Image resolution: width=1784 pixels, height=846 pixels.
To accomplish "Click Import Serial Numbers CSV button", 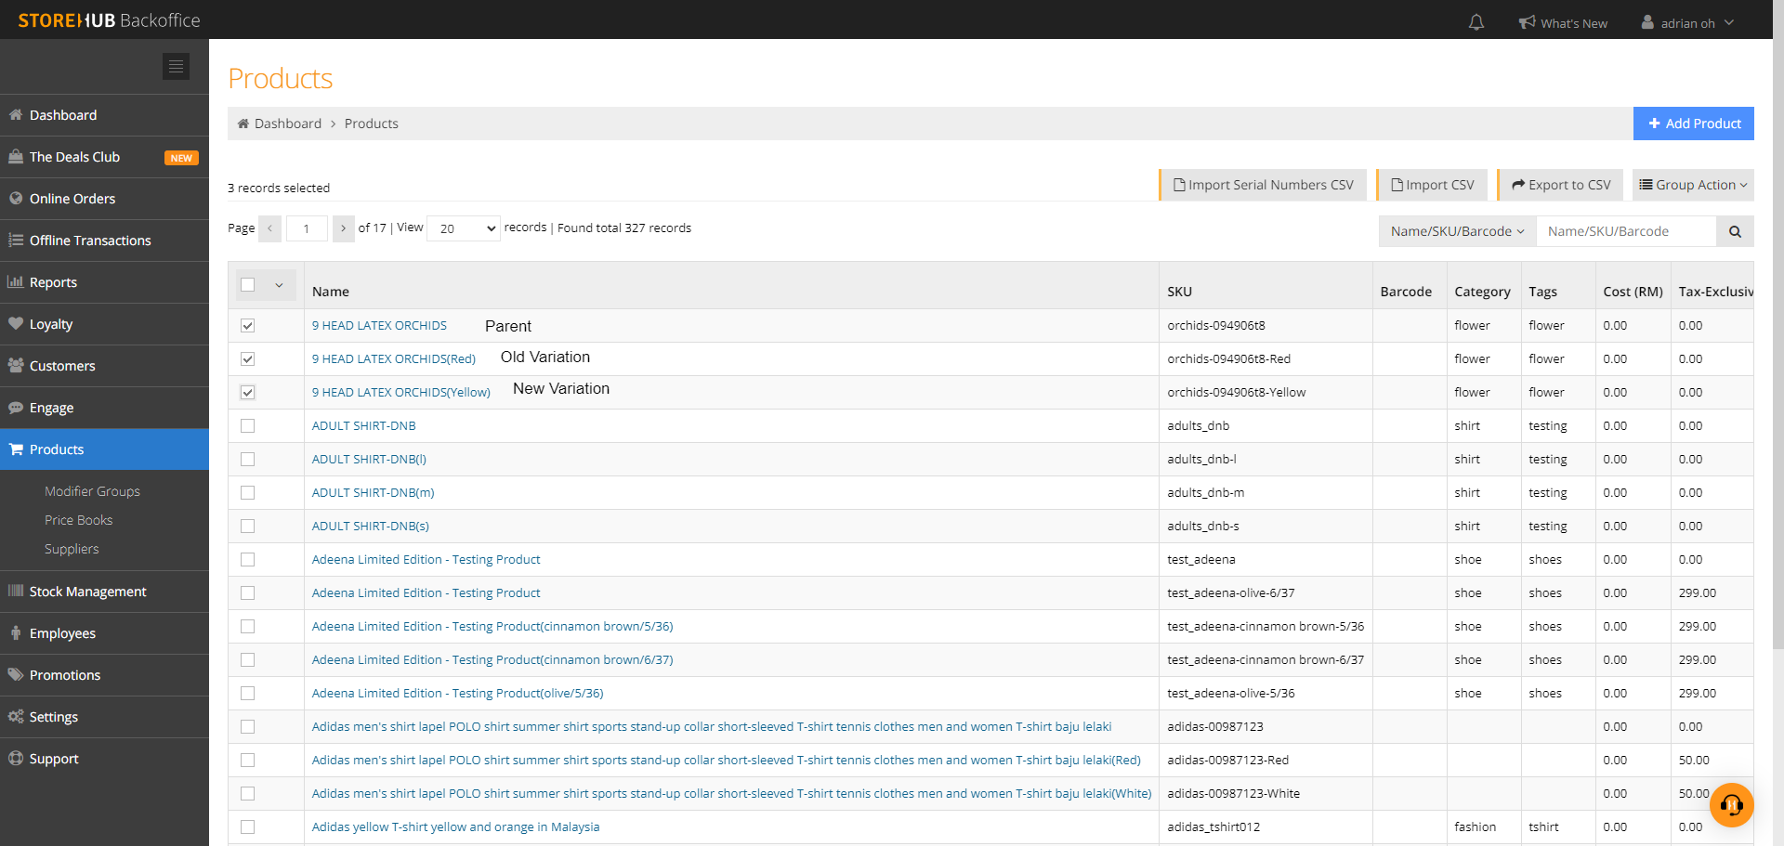I will [1263, 185].
